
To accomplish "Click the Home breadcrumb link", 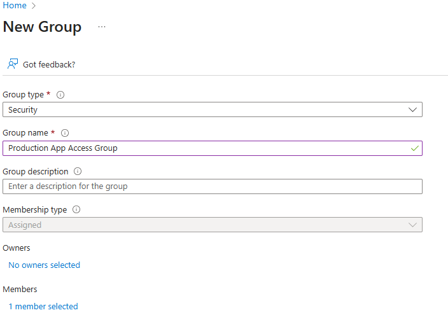I will [x=15, y=6].
